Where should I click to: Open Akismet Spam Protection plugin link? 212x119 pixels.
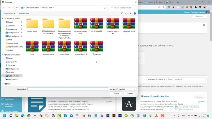tap(154, 96)
